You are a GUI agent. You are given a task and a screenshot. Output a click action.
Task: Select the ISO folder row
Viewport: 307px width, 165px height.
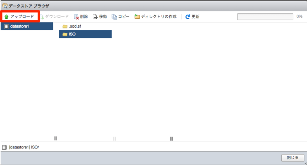pyautogui.click(x=85, y=34)
